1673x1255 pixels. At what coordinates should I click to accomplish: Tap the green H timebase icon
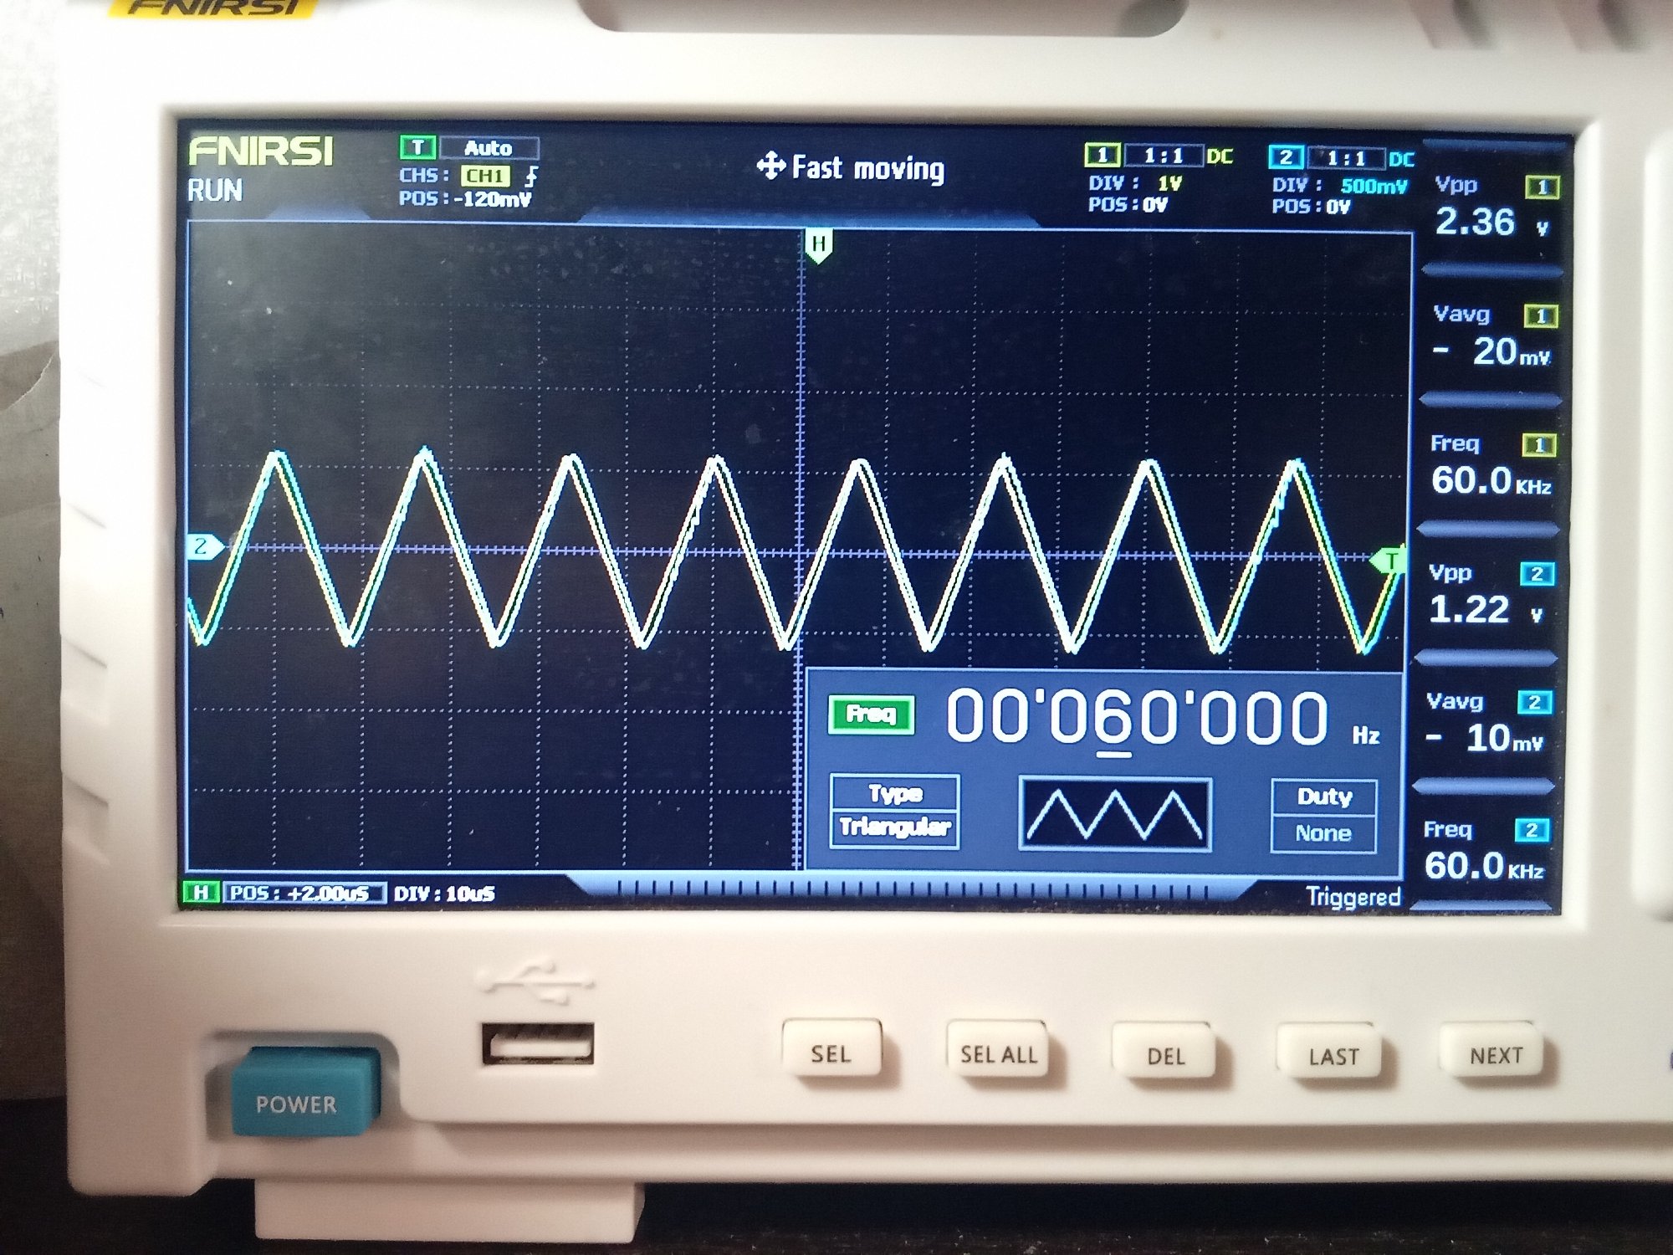coord(201,893)
